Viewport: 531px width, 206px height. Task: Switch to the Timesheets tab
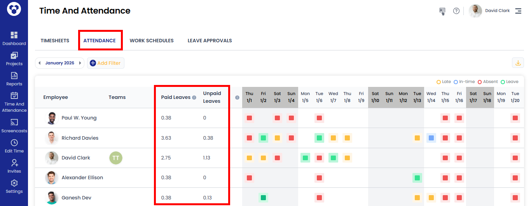pos(55,40)
